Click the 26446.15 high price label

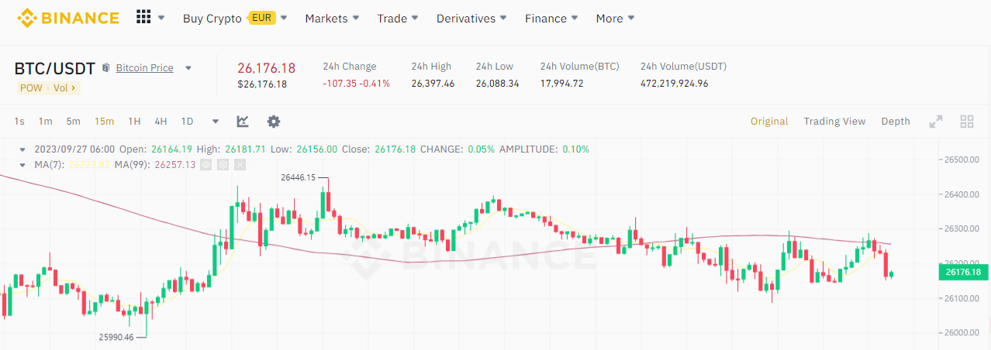[x=299, y=177]
